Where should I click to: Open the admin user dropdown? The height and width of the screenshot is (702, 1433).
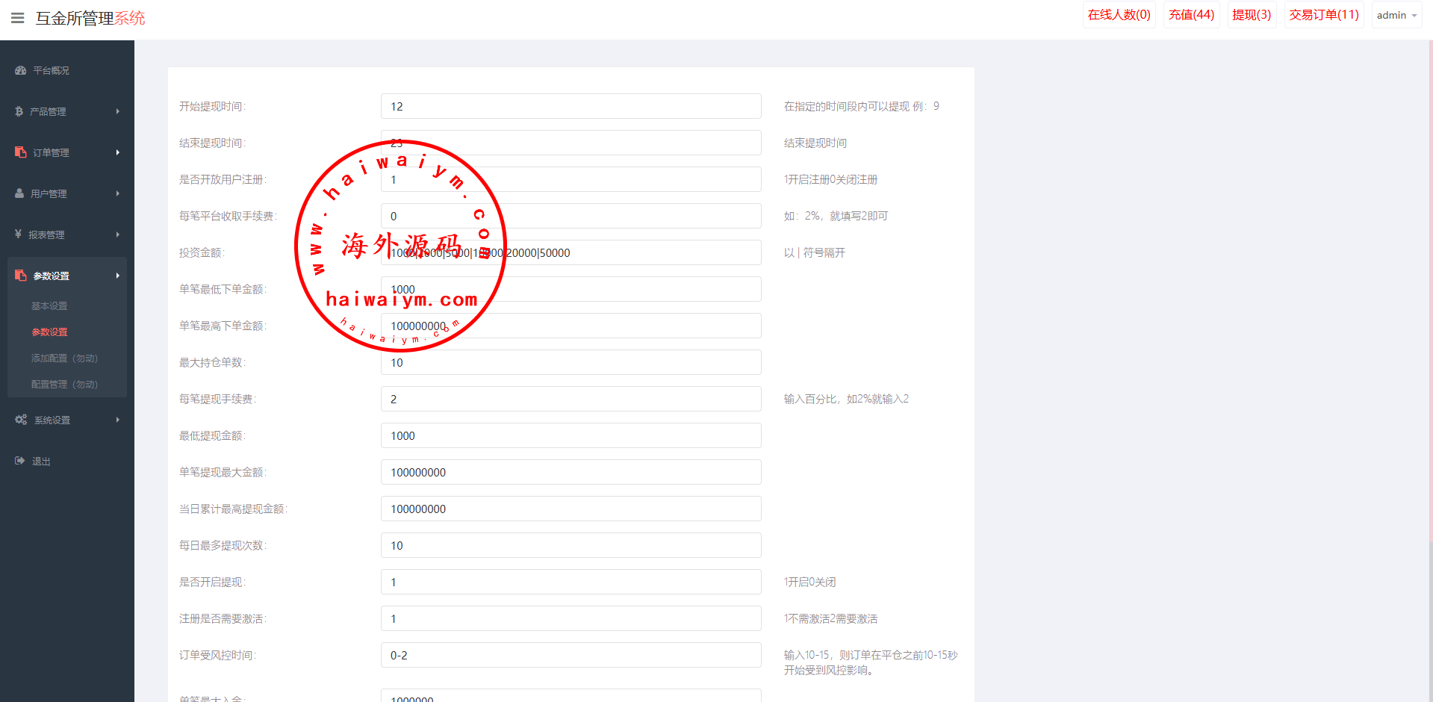[1396, 15]
